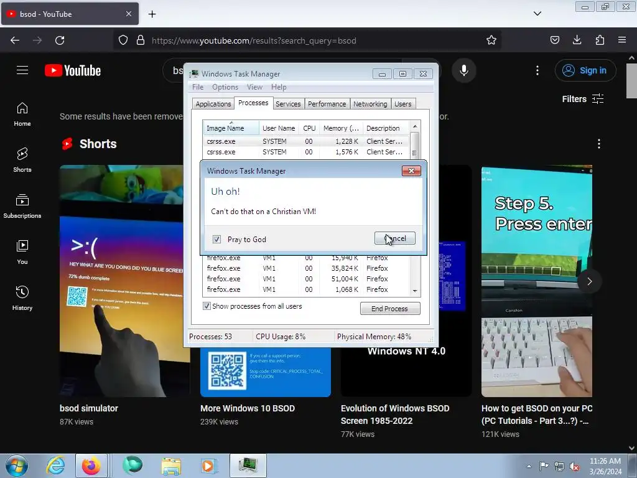Viewport: 637px width, 478px height.
Task: Open Windows Explorer folder on taskbar
Action: click(171, 466)
